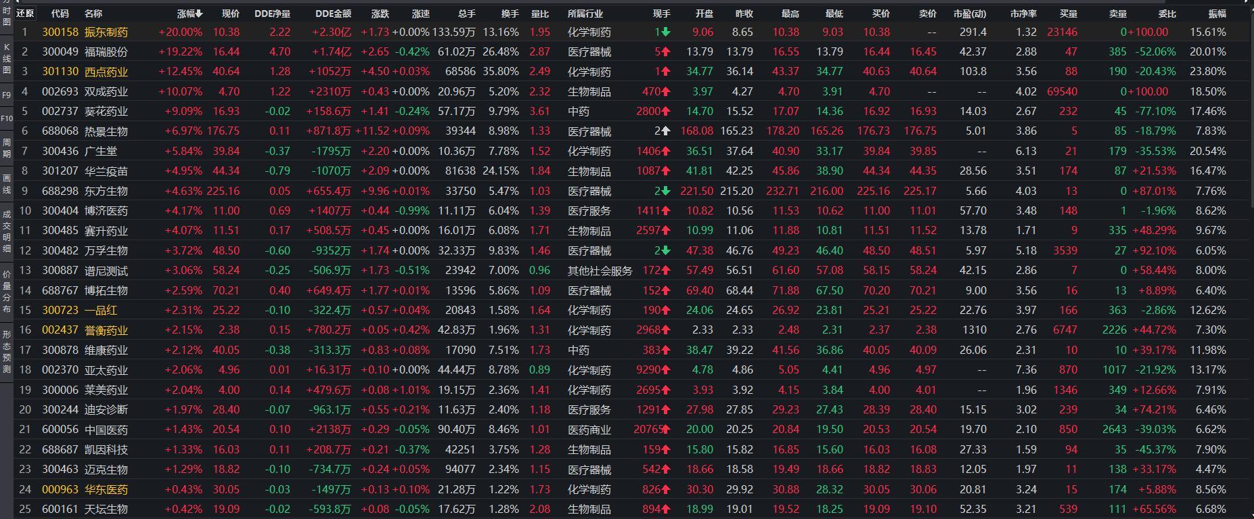The image size is (1254, 519).
Task: Click 医药商业 industry cell
Action: click(x=589, y=430)
